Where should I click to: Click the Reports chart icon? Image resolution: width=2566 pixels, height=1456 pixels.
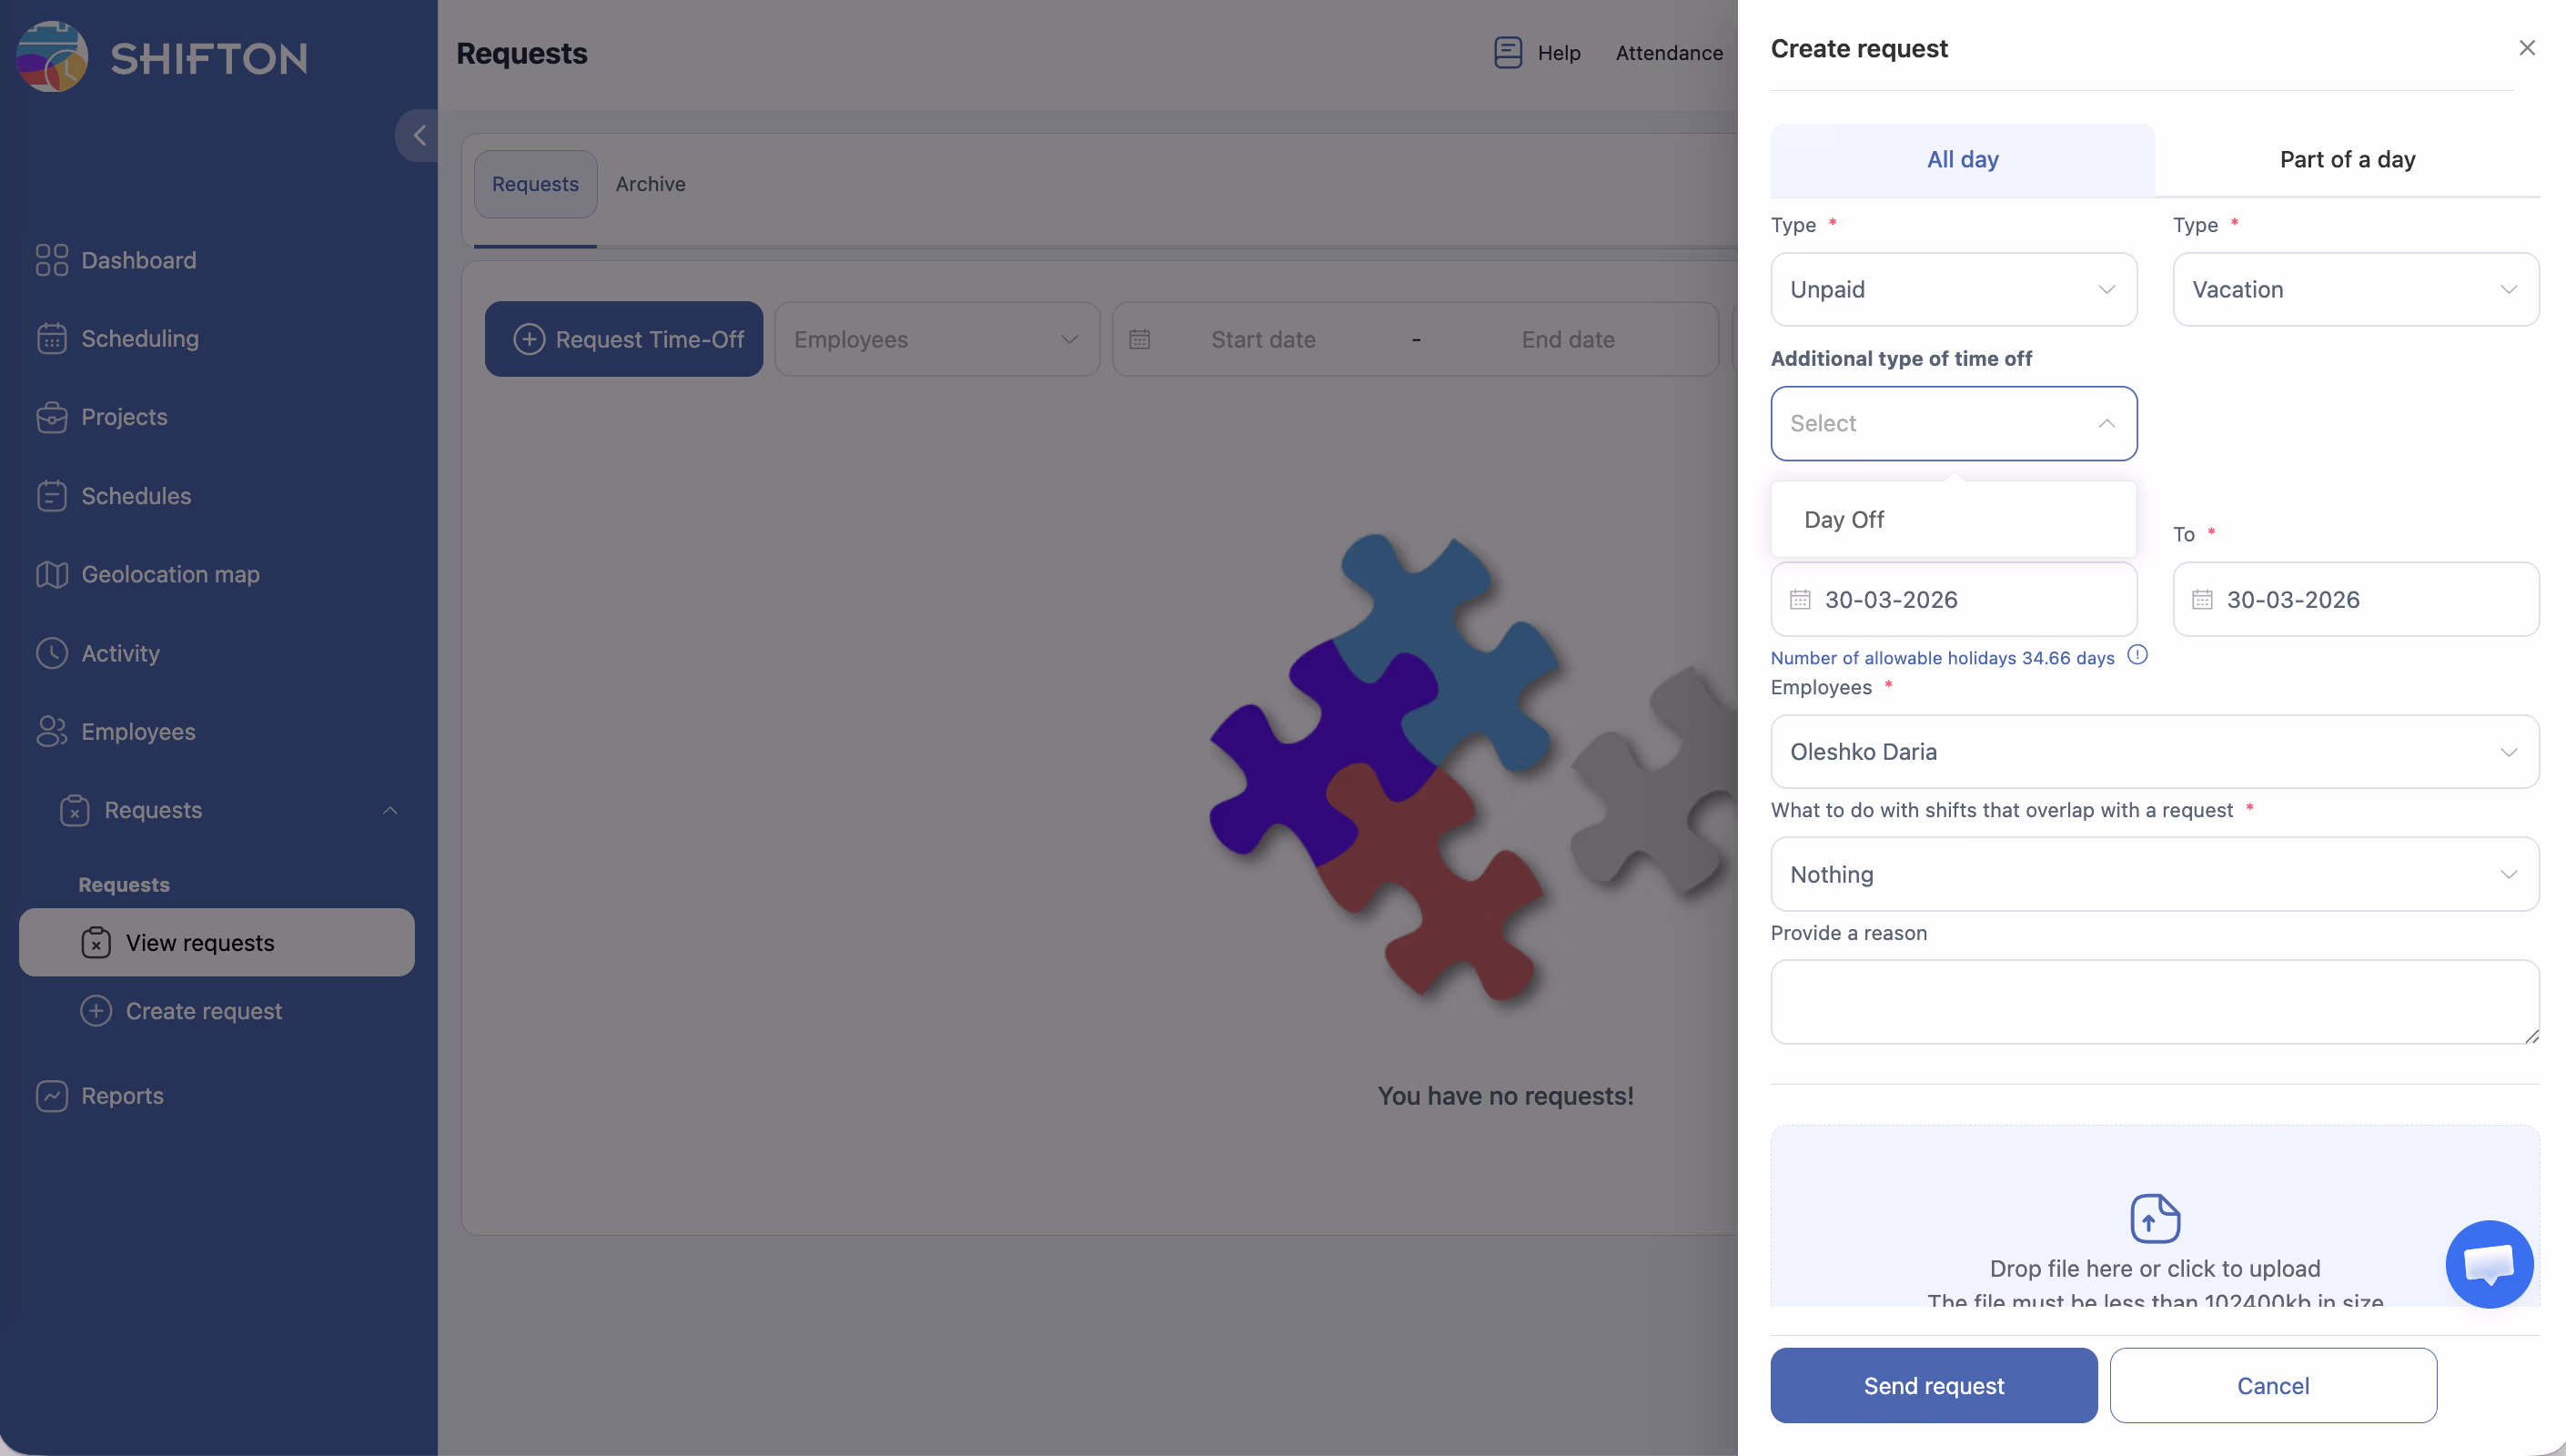point(51,1096)
